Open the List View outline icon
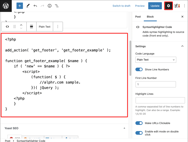Screen dimensions: 188x142 point(57,6)
